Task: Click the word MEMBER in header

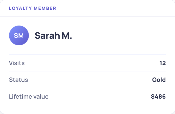Action: point(45,8)
